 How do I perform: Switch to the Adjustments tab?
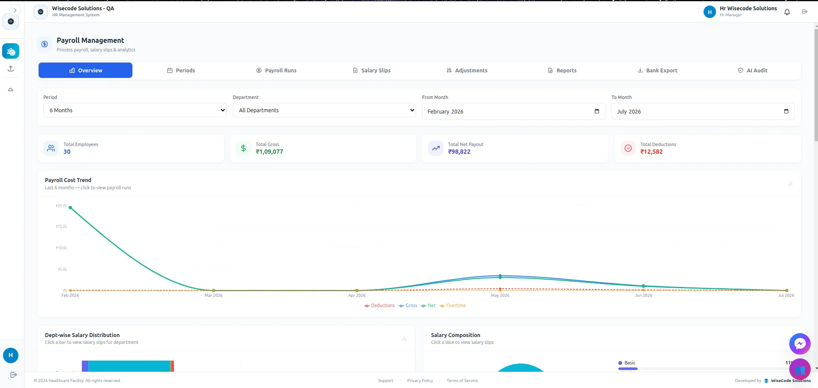pos(467,70)
